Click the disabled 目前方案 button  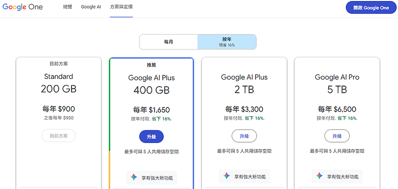click(x=59, y=136)
